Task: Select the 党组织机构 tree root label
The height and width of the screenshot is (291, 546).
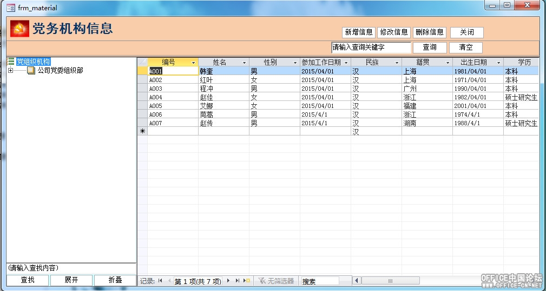Action: click(34, 62)
